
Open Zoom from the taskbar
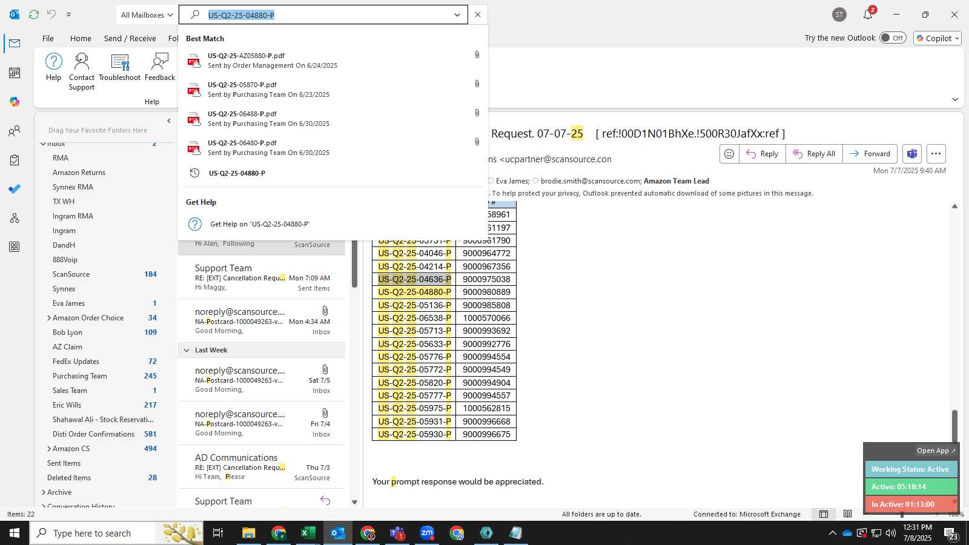[427, 533]
